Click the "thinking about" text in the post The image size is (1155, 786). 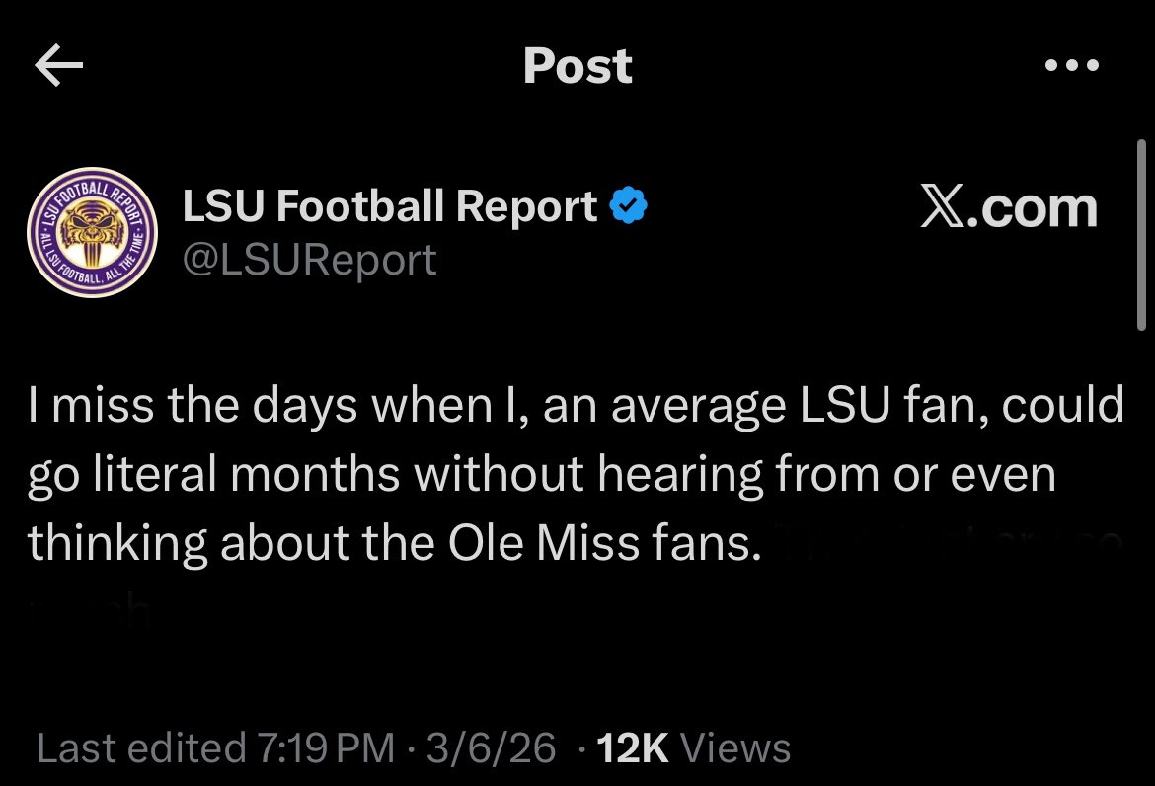point(156,544)
